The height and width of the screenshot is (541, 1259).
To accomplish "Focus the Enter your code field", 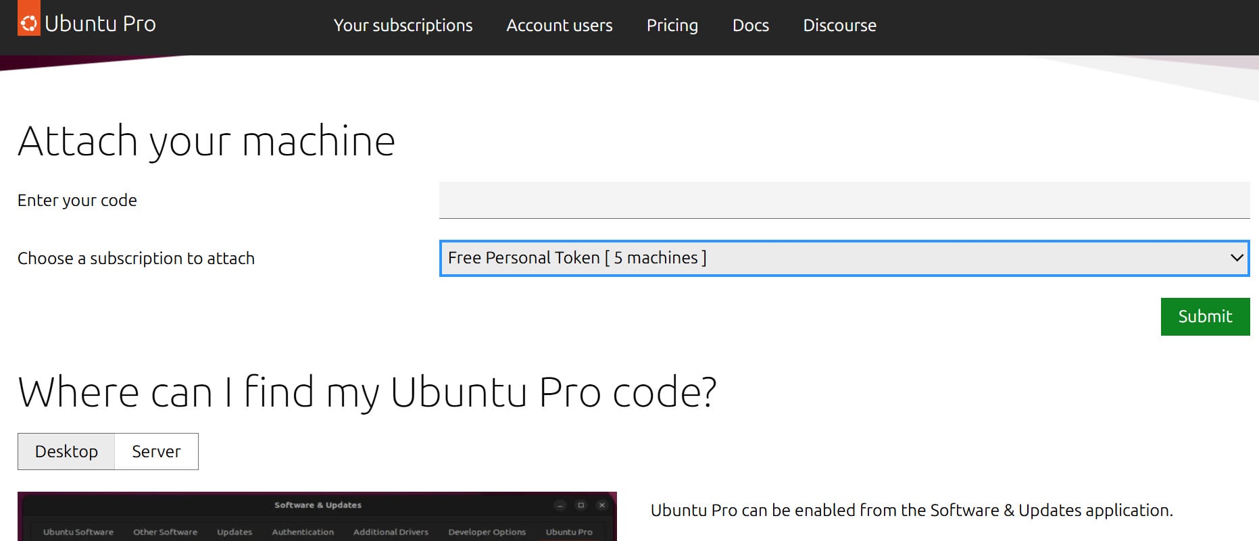I will point(843,200).
